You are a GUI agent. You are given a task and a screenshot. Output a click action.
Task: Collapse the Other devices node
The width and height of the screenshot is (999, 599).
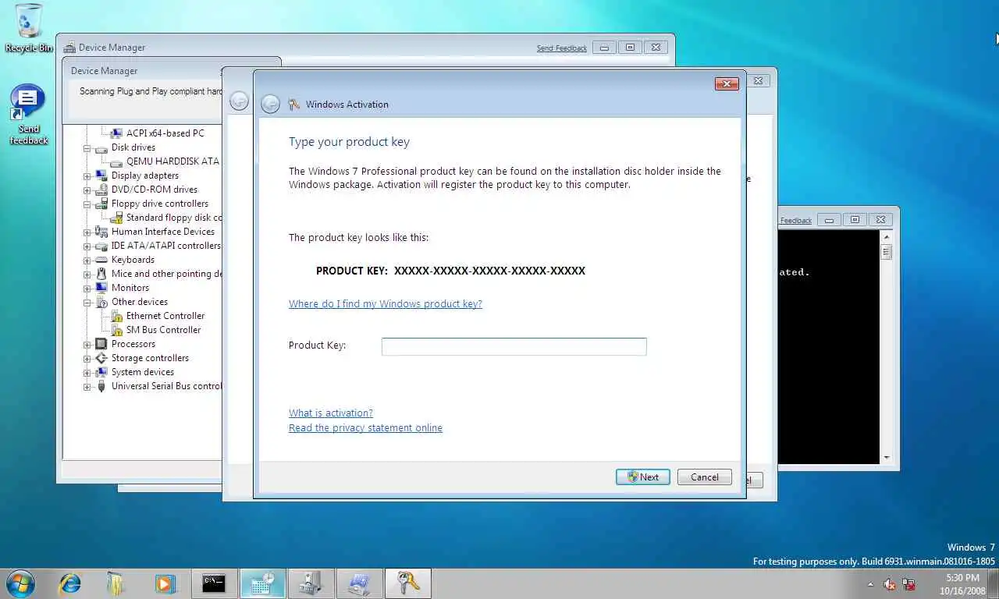87,302
